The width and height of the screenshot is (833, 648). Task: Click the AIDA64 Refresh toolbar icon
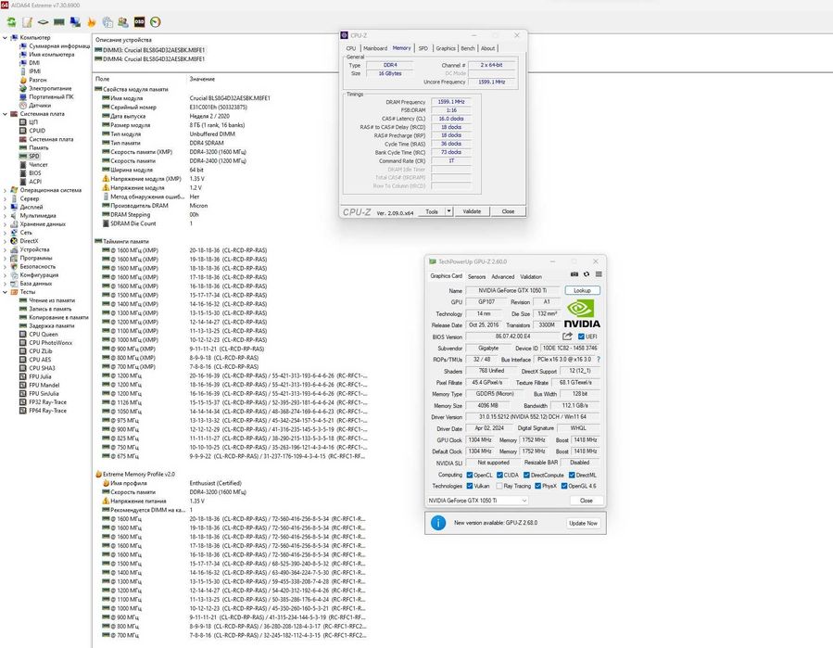12,22
